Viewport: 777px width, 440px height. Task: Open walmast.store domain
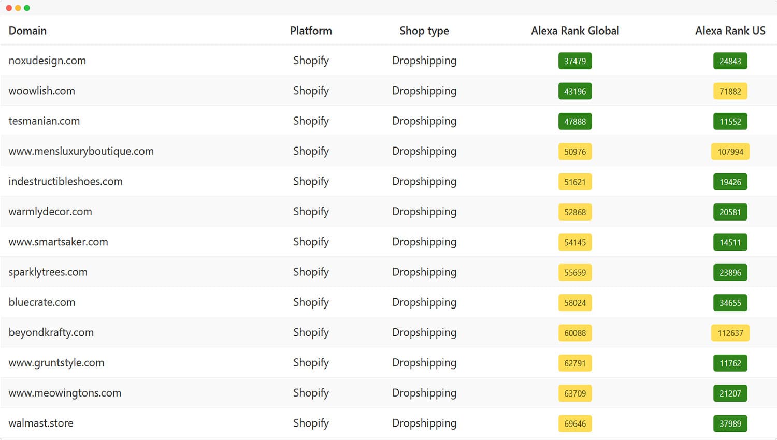click(x=41, y=423)
